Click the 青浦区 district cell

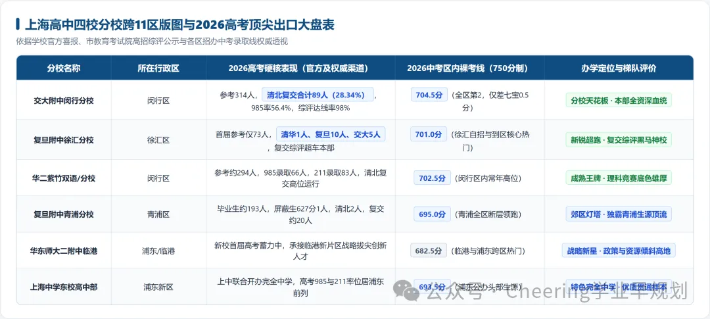coord(158,214)
